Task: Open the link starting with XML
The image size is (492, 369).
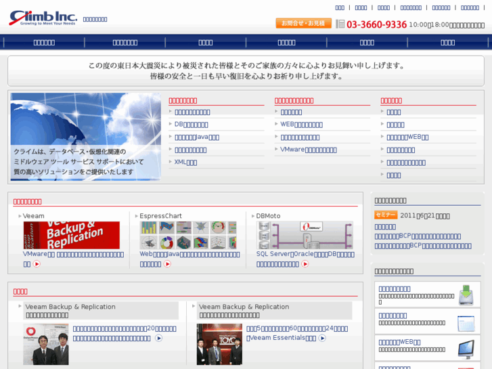Action: [x=185, y=162]
